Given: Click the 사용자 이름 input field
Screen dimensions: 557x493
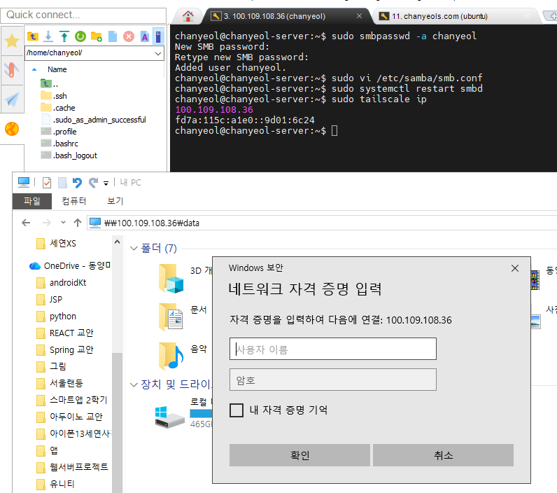Looking at the screenshot, I should (x=332, y=349).
